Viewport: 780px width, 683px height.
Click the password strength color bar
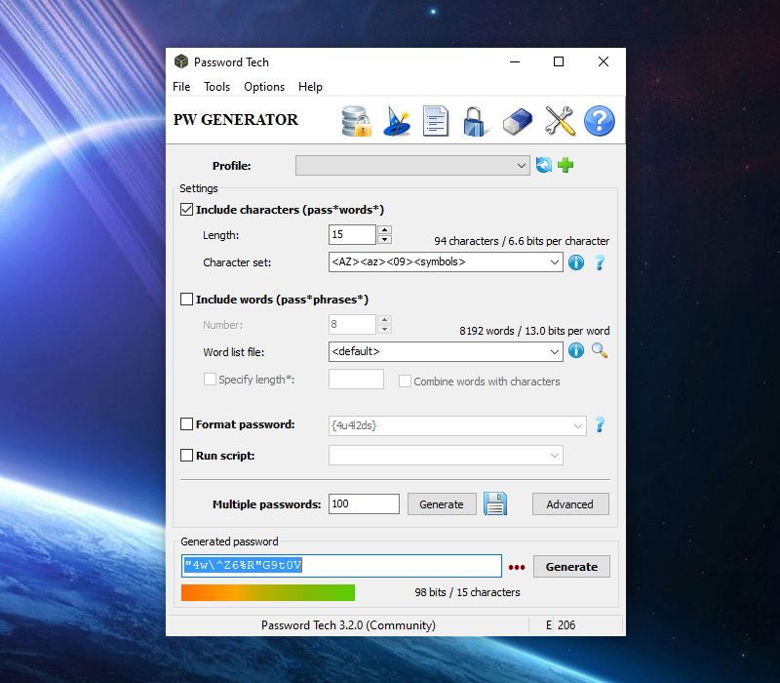(268, 592)
